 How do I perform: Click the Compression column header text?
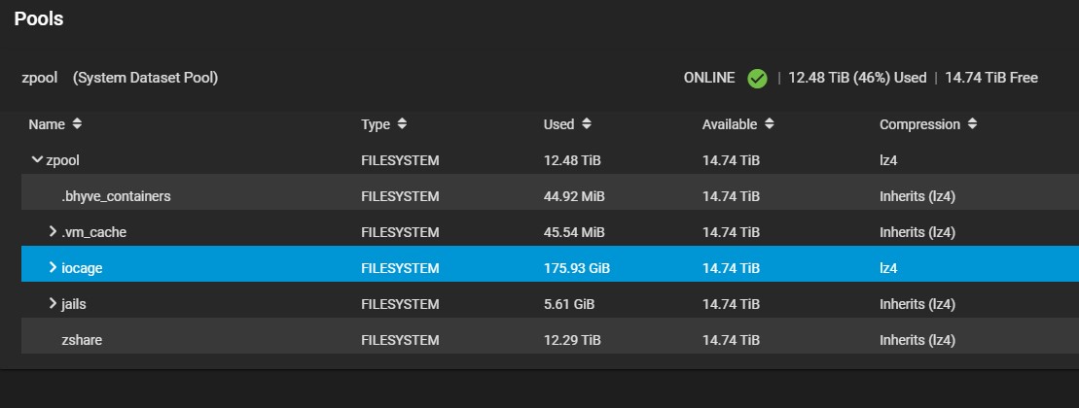click(919, 124)
